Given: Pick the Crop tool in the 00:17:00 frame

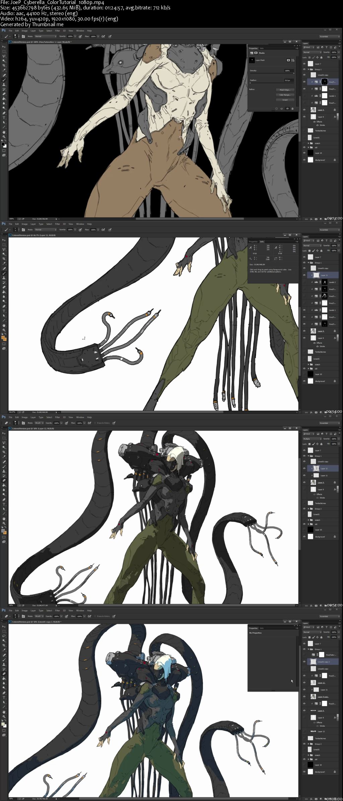Looking at the screenshot, I should [4, 65].
